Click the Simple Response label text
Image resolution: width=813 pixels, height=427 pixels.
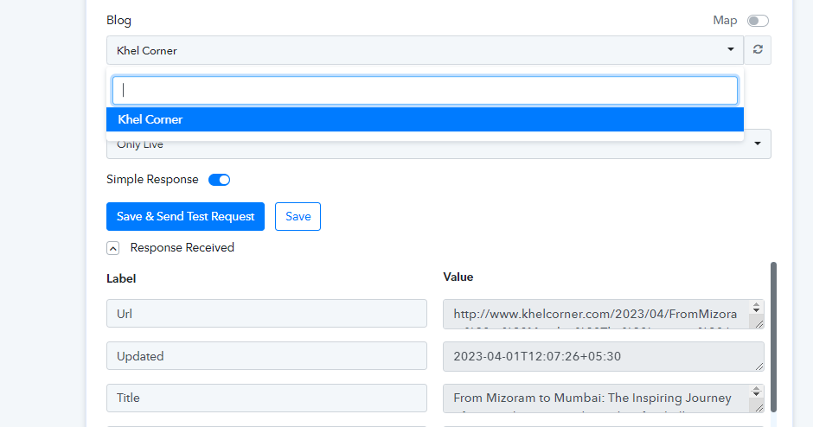point(152,179)
